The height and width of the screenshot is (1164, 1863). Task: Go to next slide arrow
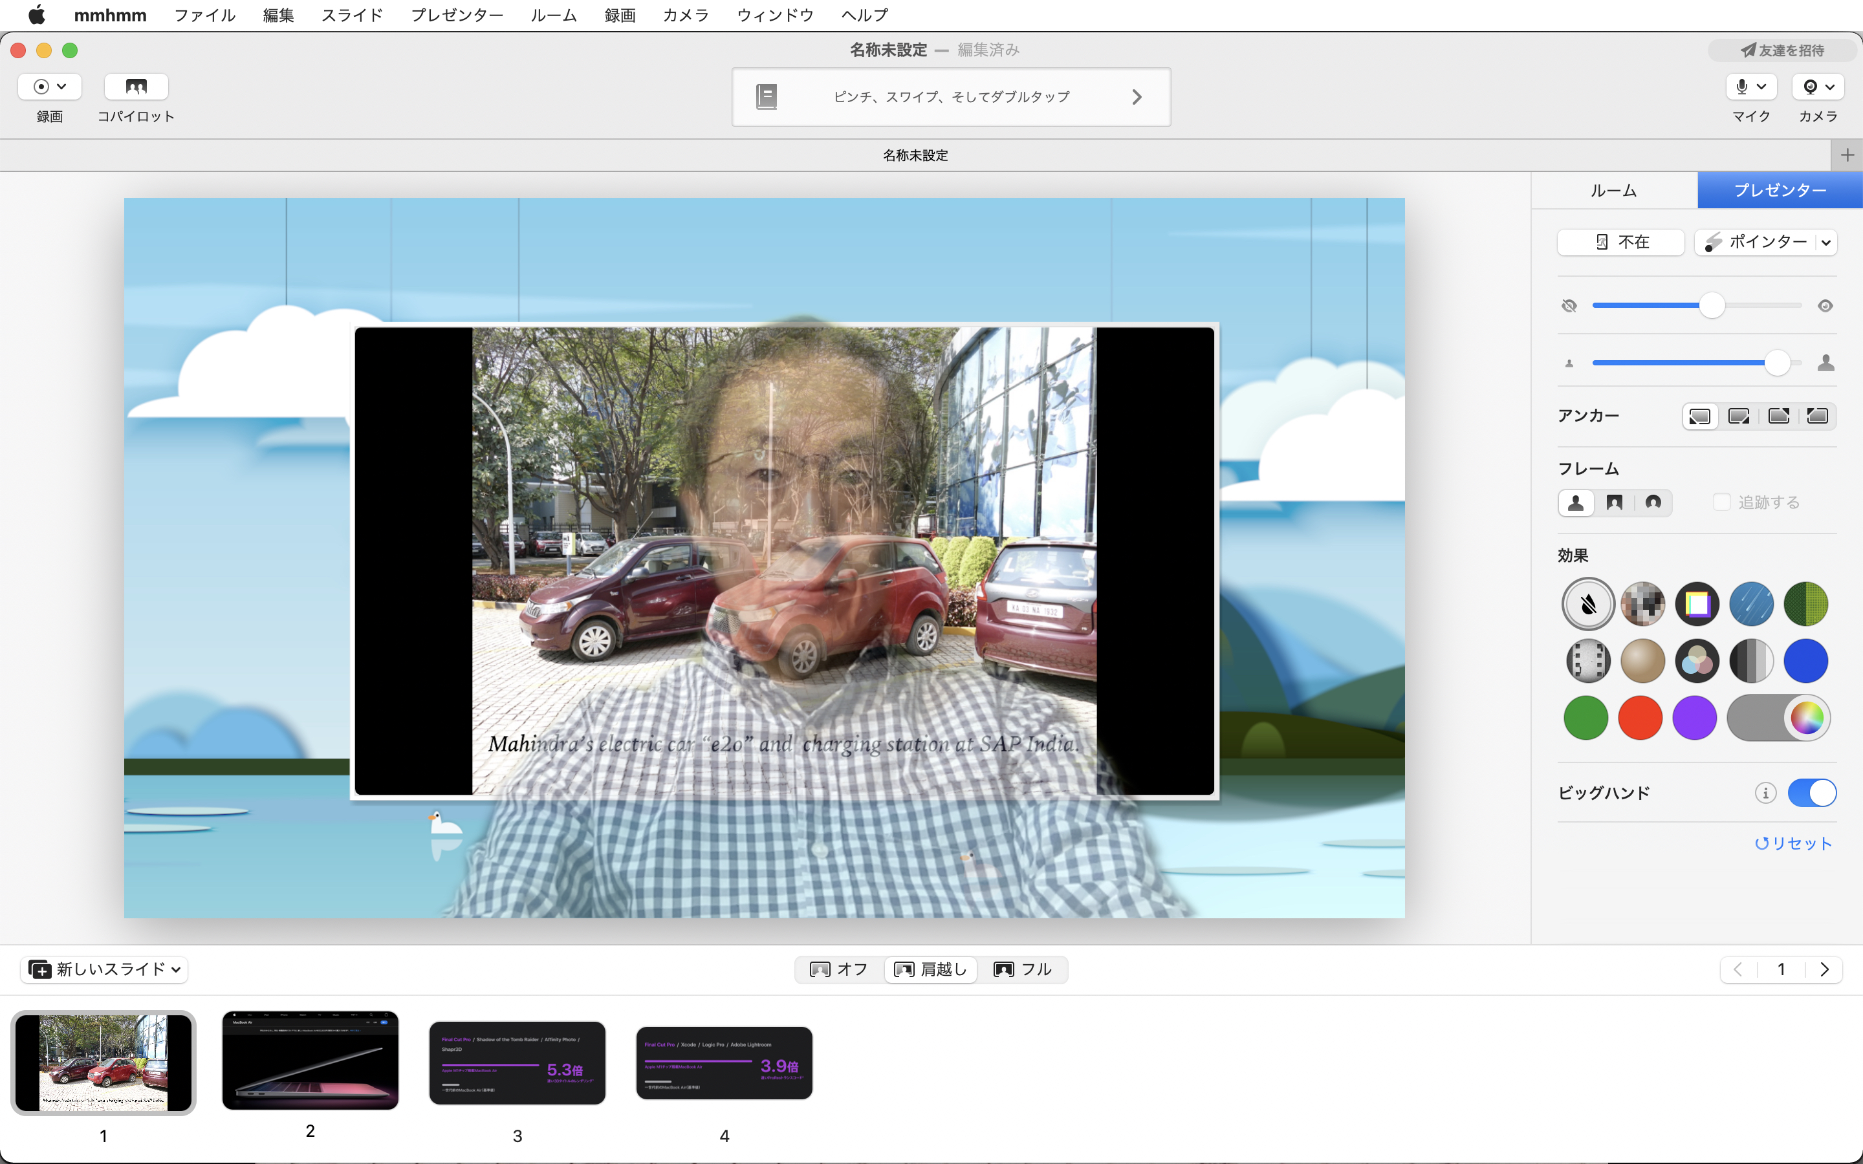pyautogui.click(x=1823, y=969)
